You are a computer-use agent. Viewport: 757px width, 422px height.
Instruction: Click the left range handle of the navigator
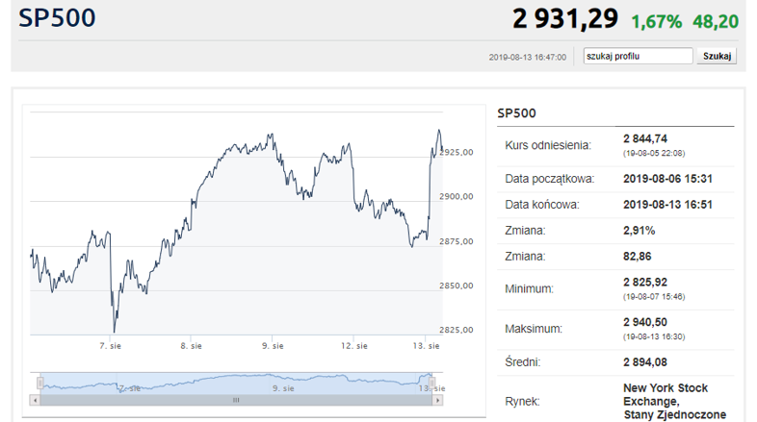[x=40, y=383]
